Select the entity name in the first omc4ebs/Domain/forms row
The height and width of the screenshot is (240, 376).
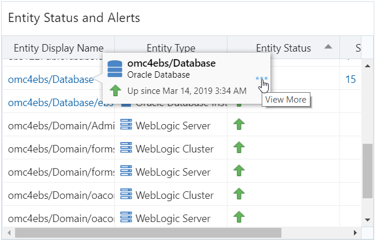coord(61,149)
